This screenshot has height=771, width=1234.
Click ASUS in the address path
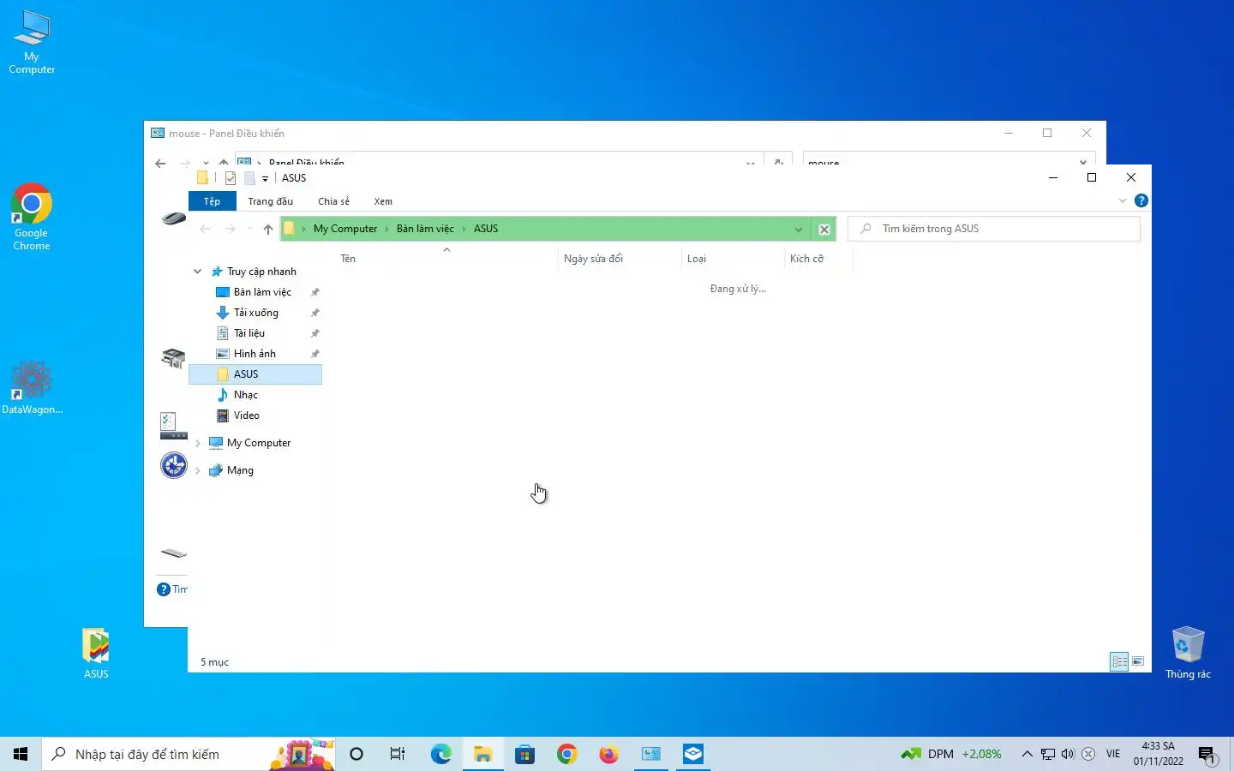[x=486, y=229]
